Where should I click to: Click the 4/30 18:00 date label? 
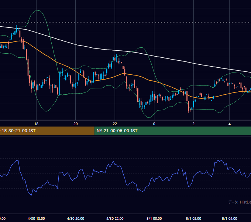point(36,218)
